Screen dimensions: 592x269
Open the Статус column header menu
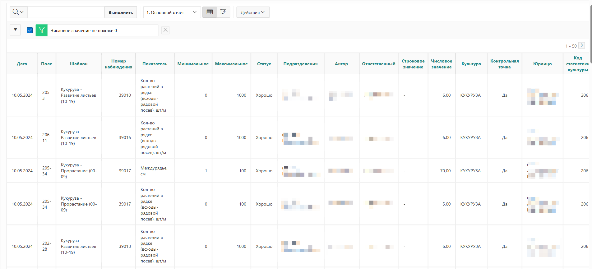pos(264,64)
